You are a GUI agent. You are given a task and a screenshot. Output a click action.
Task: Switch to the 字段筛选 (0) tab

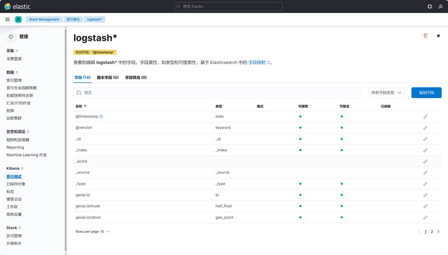[136, 78]
